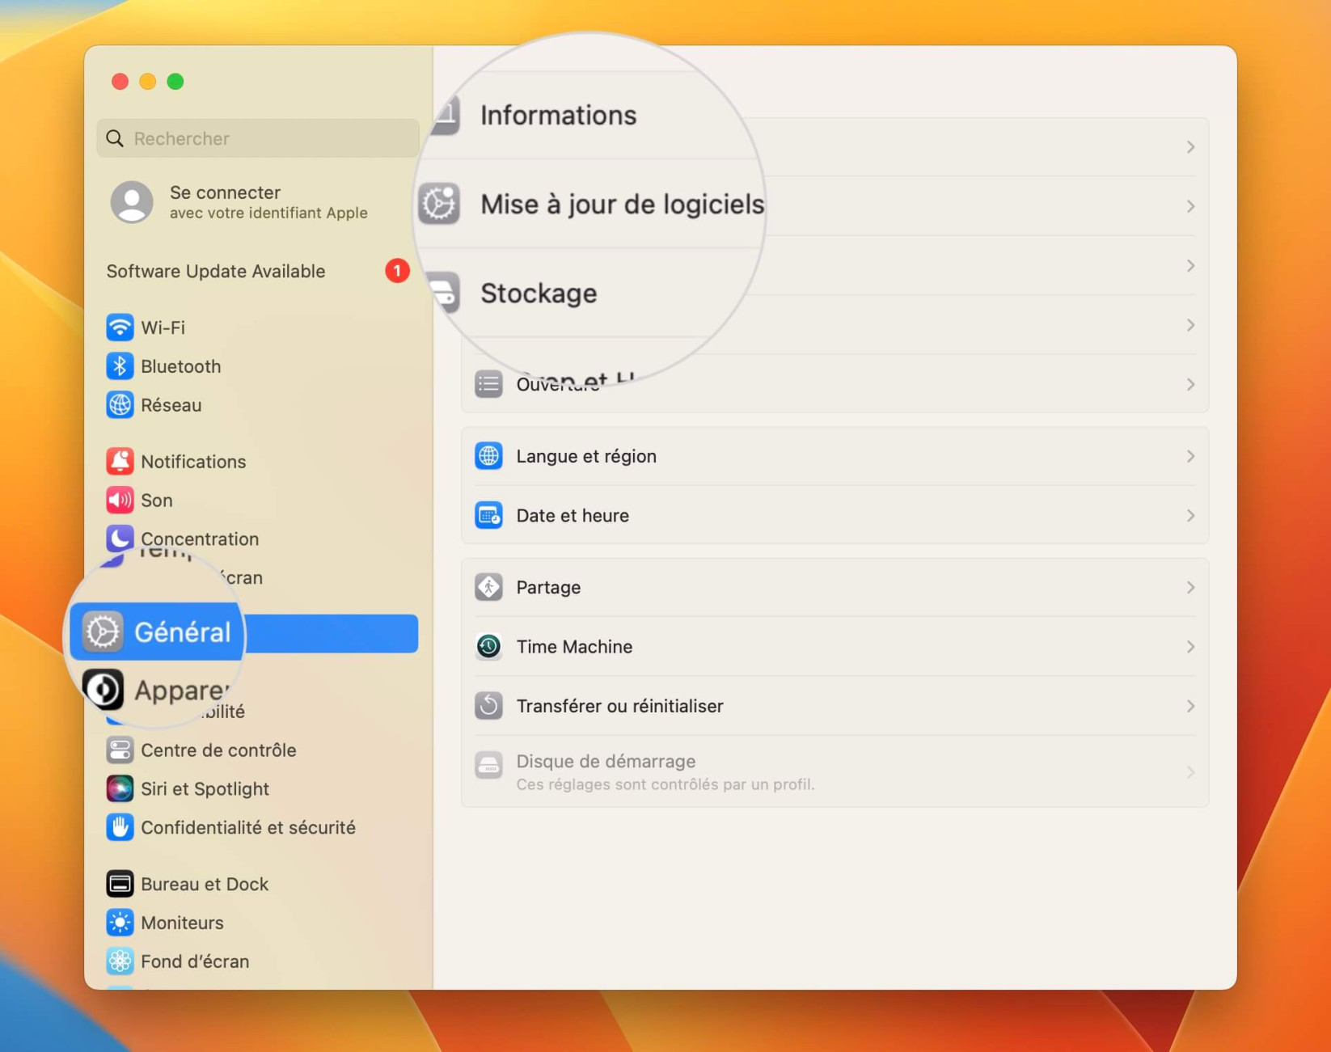1331x1052 pixels.
Task: Click the Mise à jour de logiciels gear icon
Action: (x=439, y=204)
